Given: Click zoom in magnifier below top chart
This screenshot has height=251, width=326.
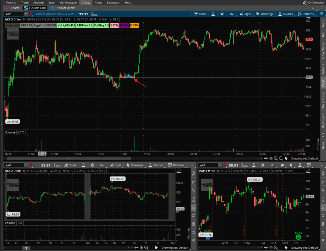Looking at the screenshot, I should pos(276,159).
